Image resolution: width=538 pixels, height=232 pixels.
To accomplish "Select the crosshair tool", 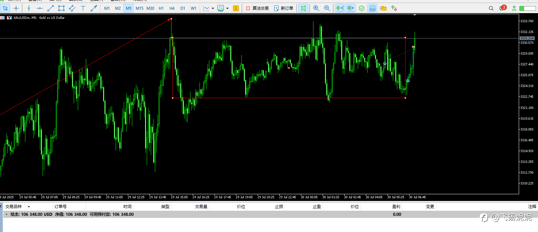I will (16, 8).
